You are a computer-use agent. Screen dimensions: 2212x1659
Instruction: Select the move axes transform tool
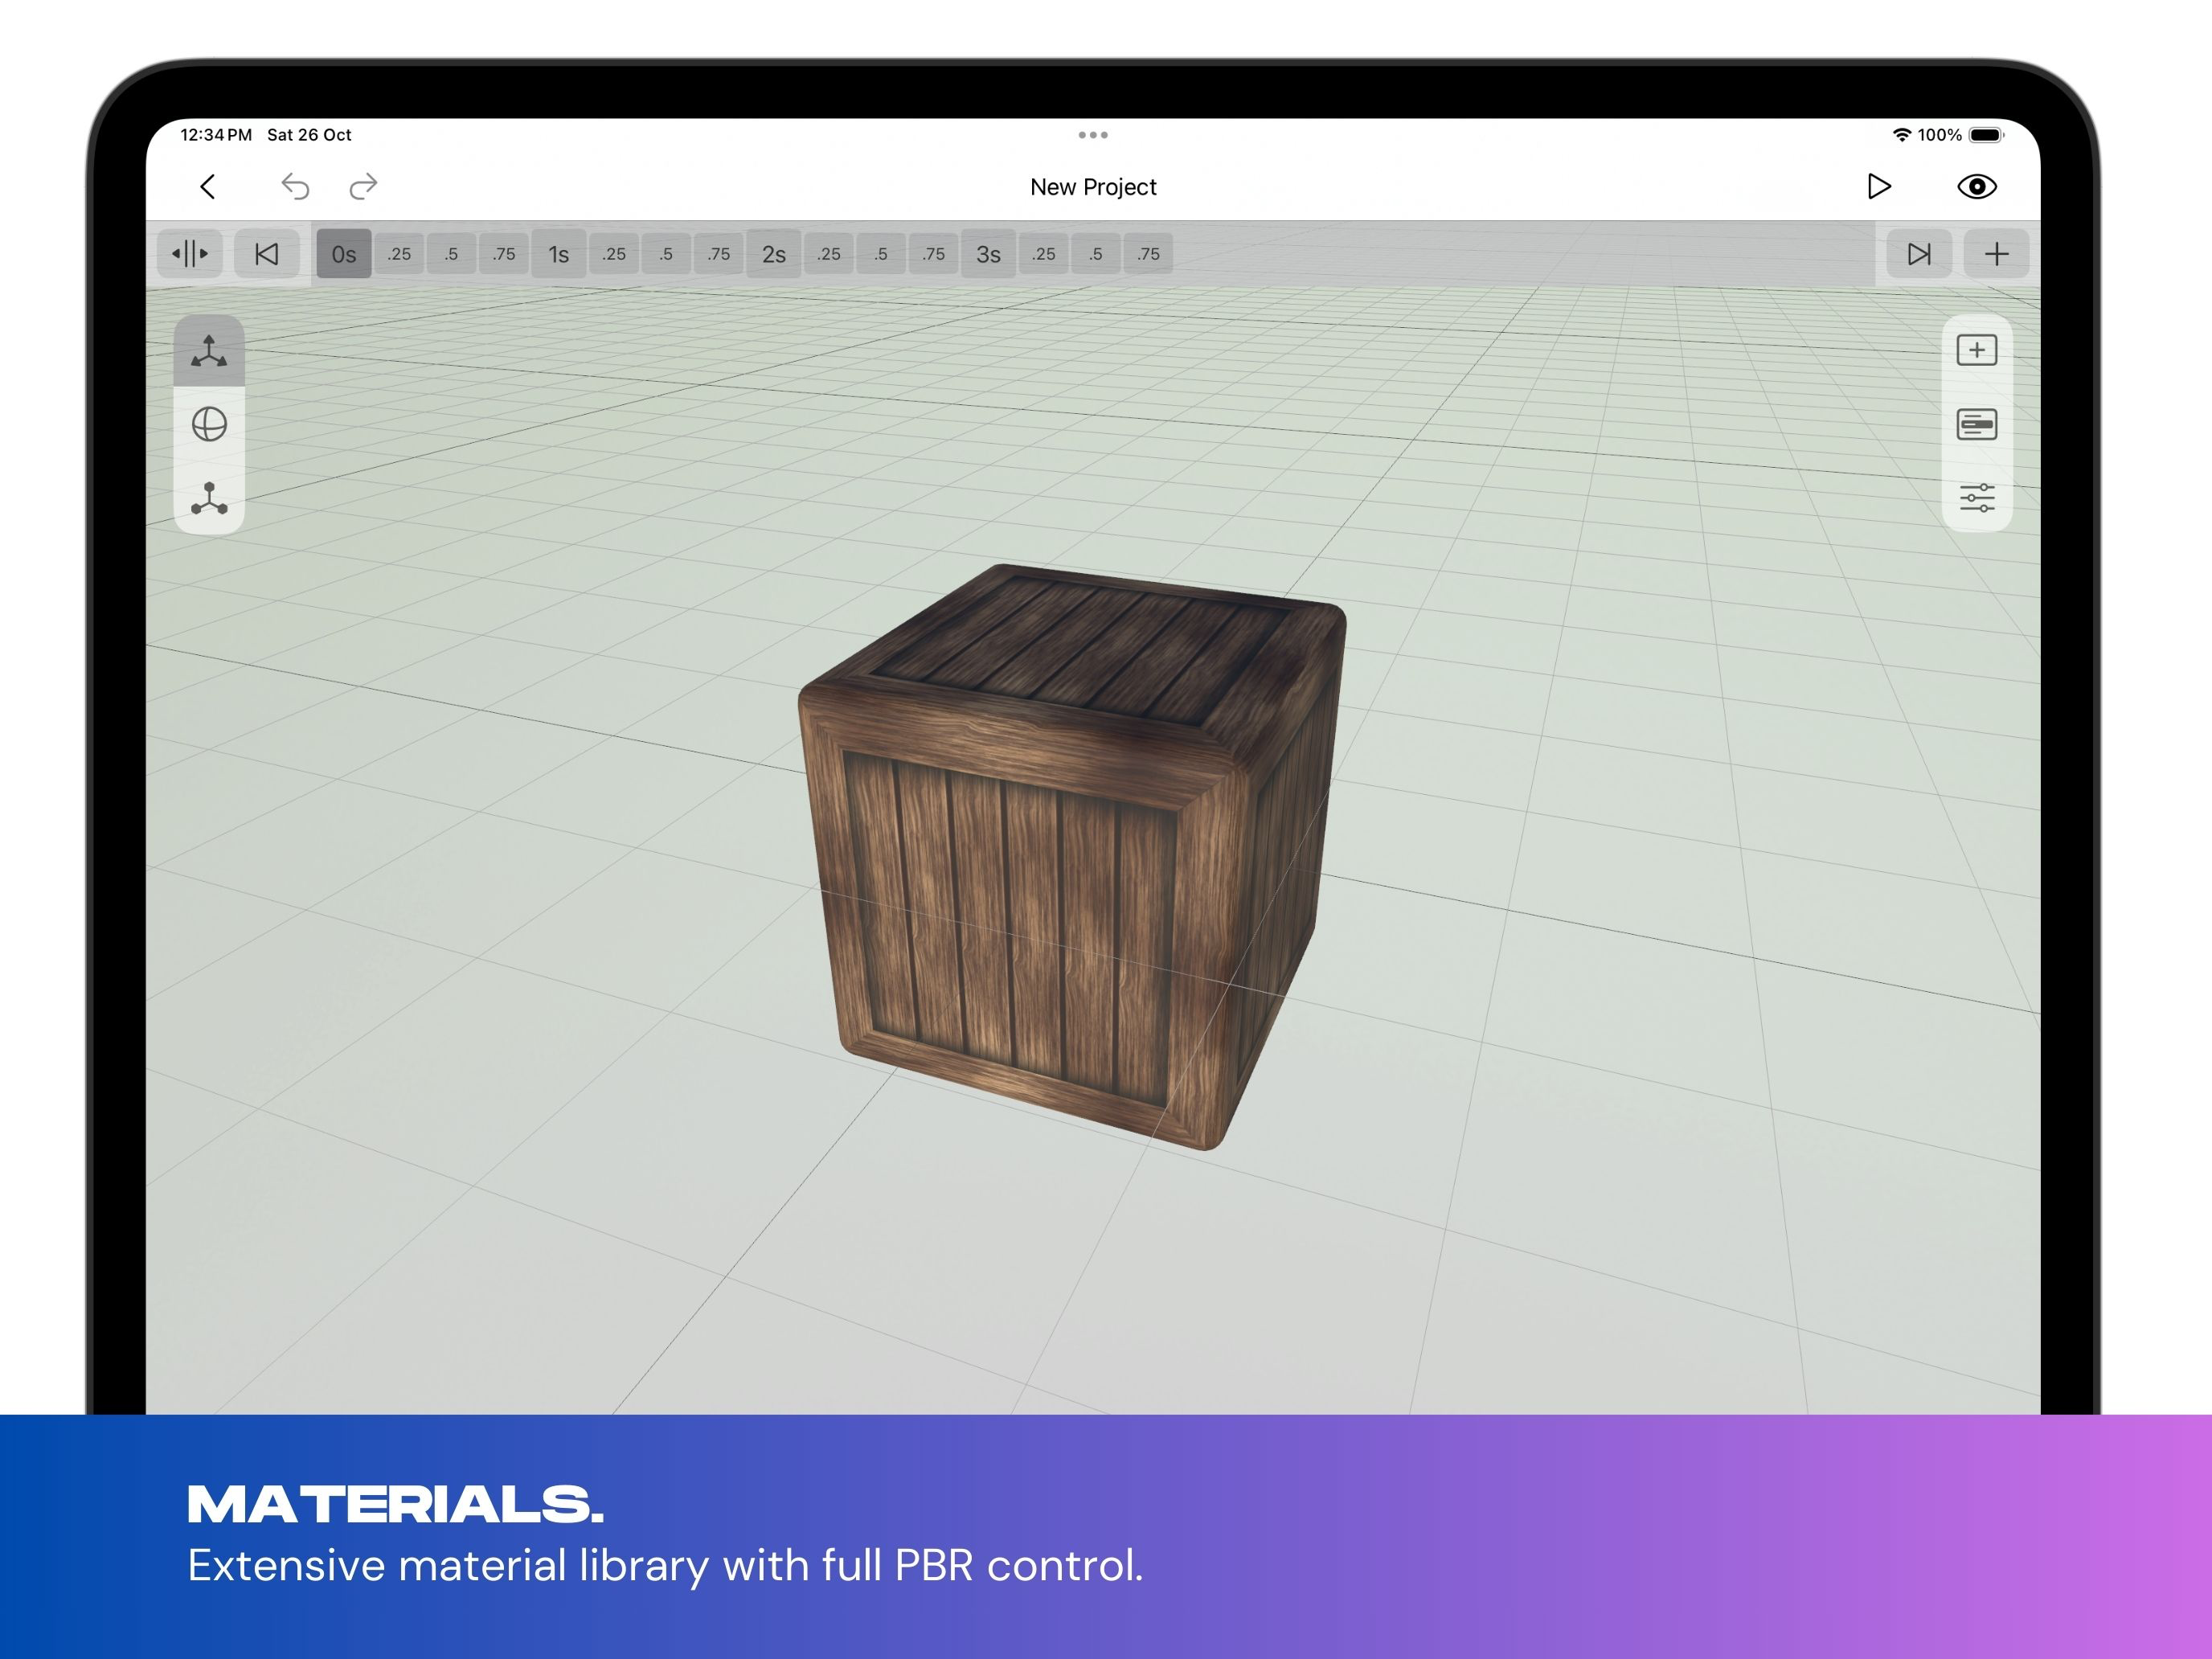[209, 352]
